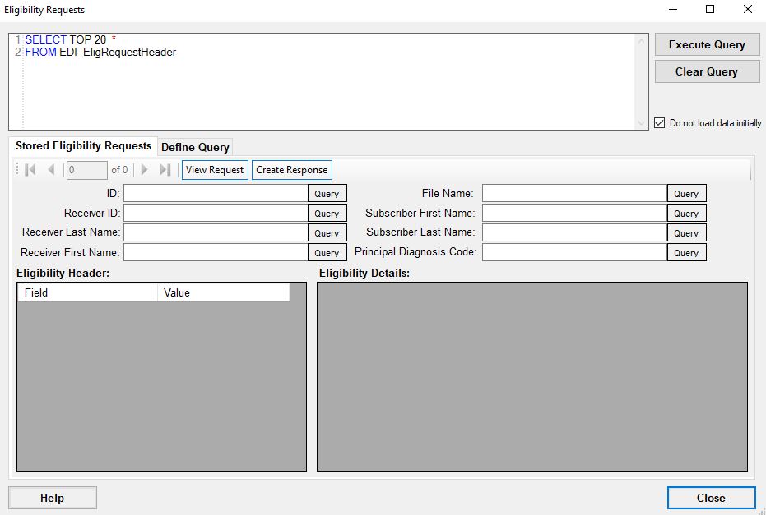Click the Eligibility Details grid area
Image resolution: width=766 pixels, height=515 pixels.
coord(532,376)
